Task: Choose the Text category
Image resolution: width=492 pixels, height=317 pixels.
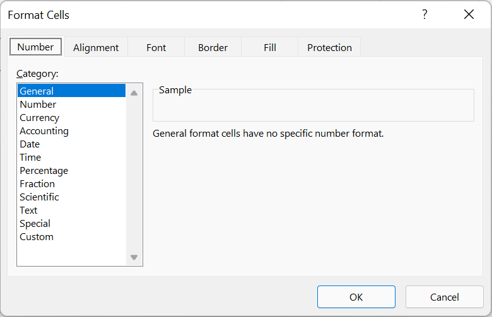Action: click(x=71, y=210)
